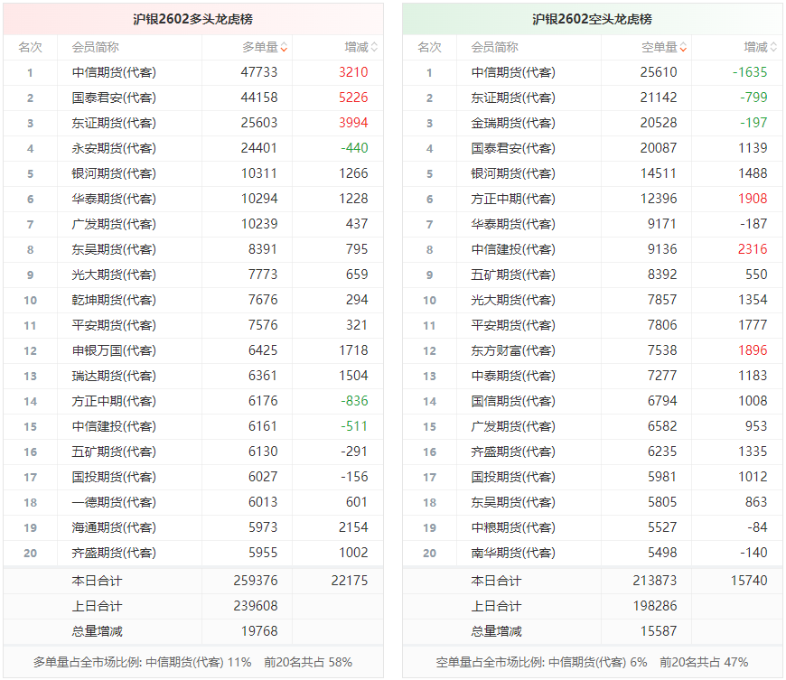Select 国泰君安(代客) in short table
786x680 pixels.
click(513, 148)
